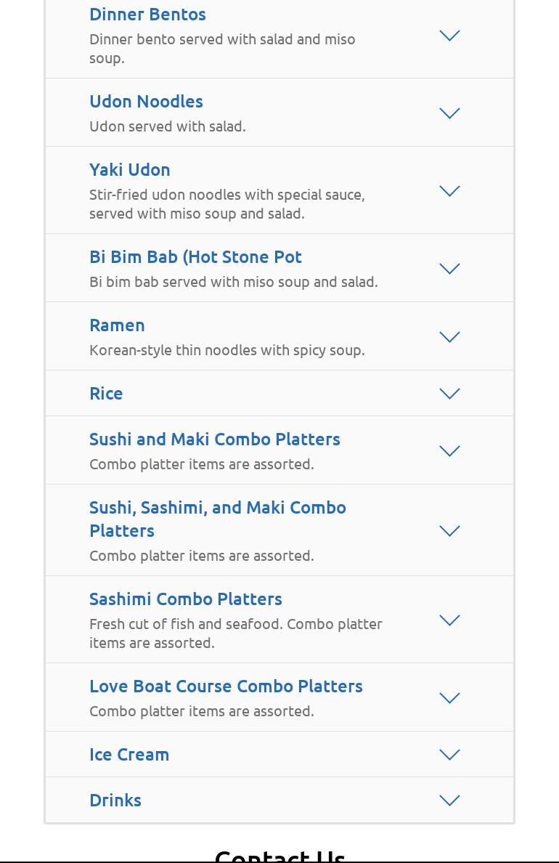Expand the Sashimi Combo Platters chevron
Screen dimensions: 559x863
[449, 620]
